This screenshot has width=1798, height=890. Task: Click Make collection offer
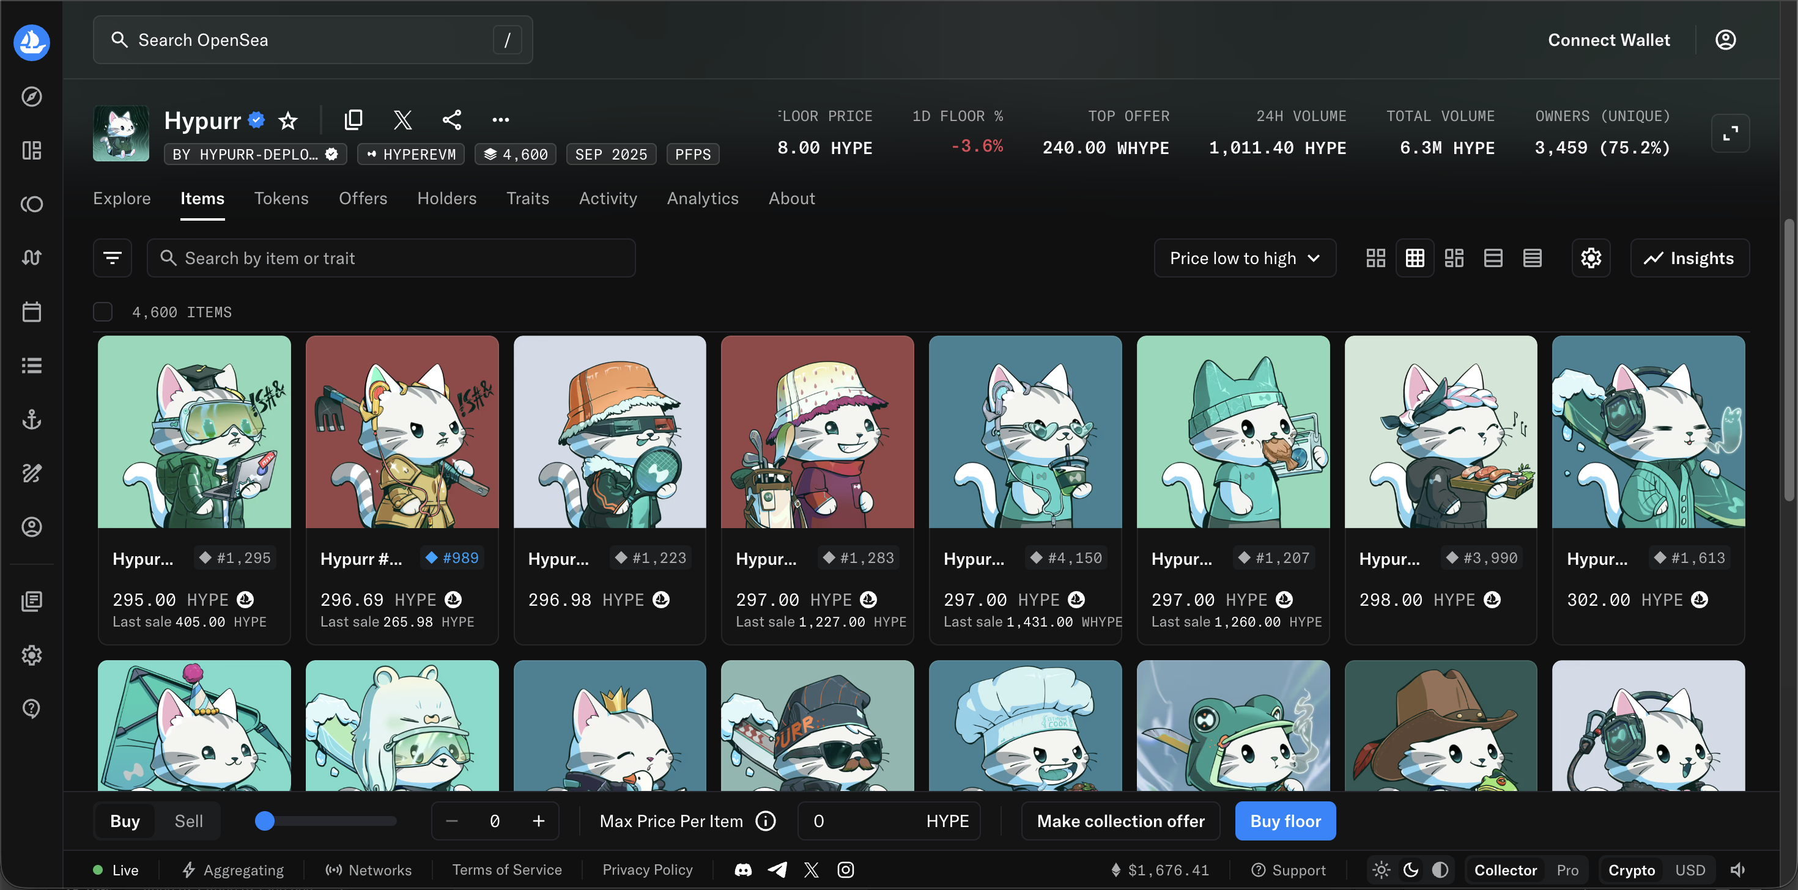pos(1120,821)
